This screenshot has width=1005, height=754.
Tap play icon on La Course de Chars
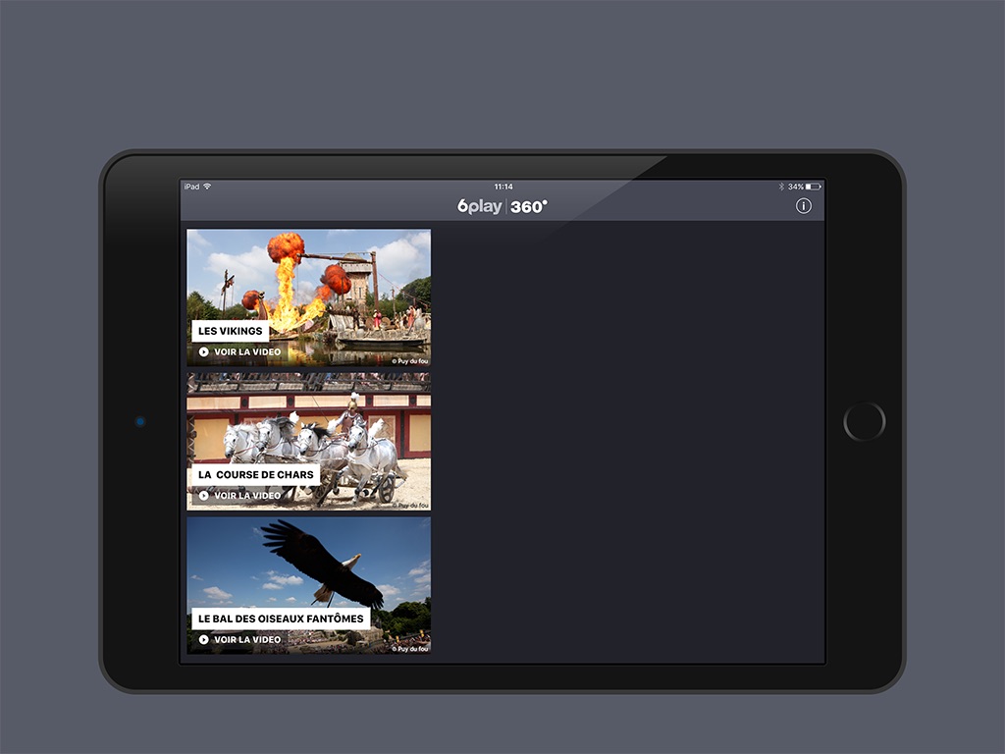204,496
